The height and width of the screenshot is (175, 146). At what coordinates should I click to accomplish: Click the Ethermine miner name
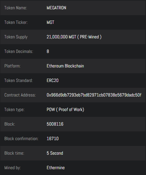pyautogui.click(x=56, y=168)
